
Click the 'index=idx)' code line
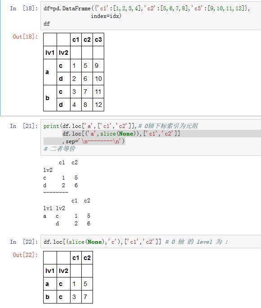coord(106,16)
